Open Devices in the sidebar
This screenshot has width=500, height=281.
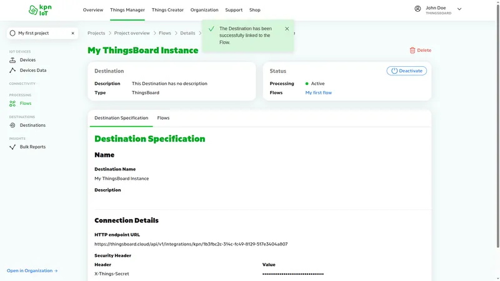27,60
